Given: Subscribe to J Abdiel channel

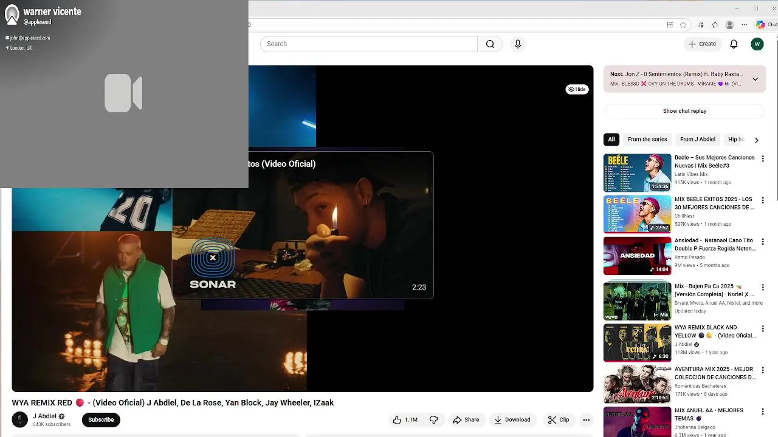Looking at the screenshot, I should click(101, 419).
